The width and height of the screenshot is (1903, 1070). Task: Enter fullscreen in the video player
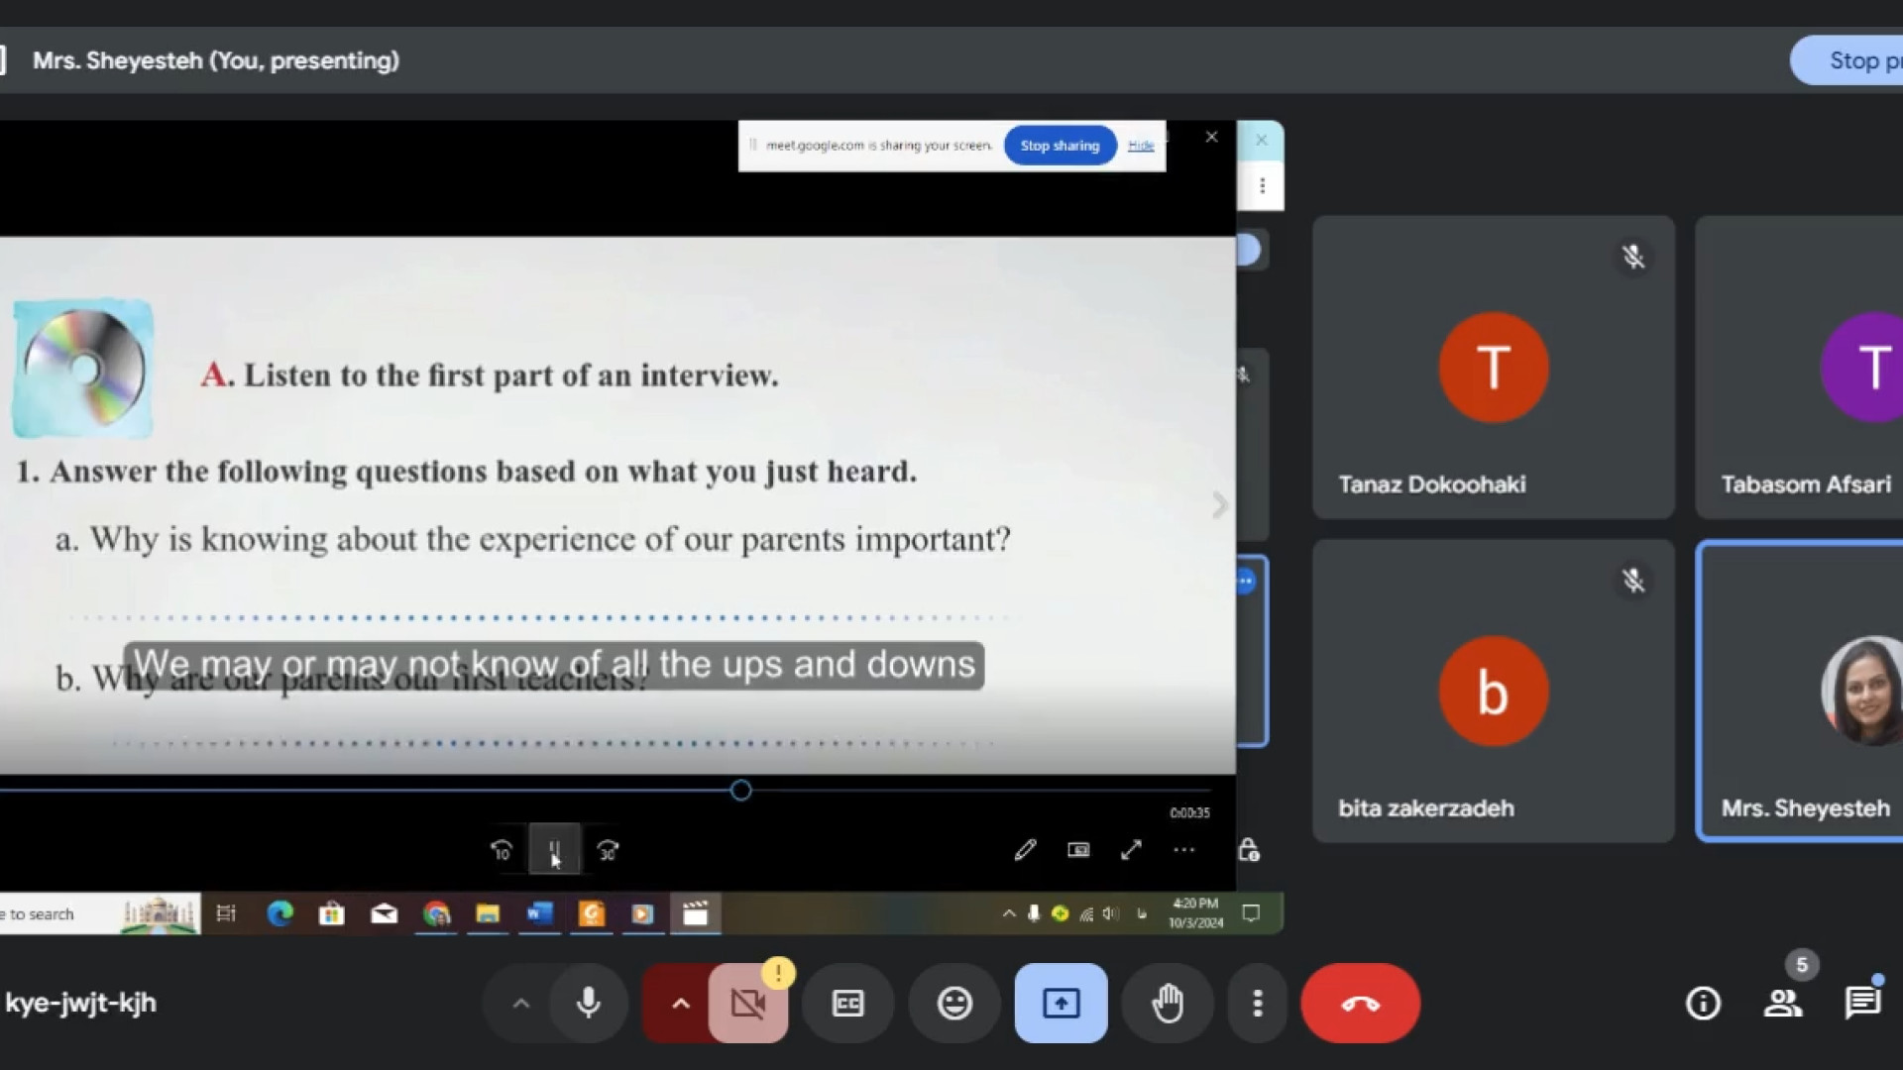(1131, 850)
